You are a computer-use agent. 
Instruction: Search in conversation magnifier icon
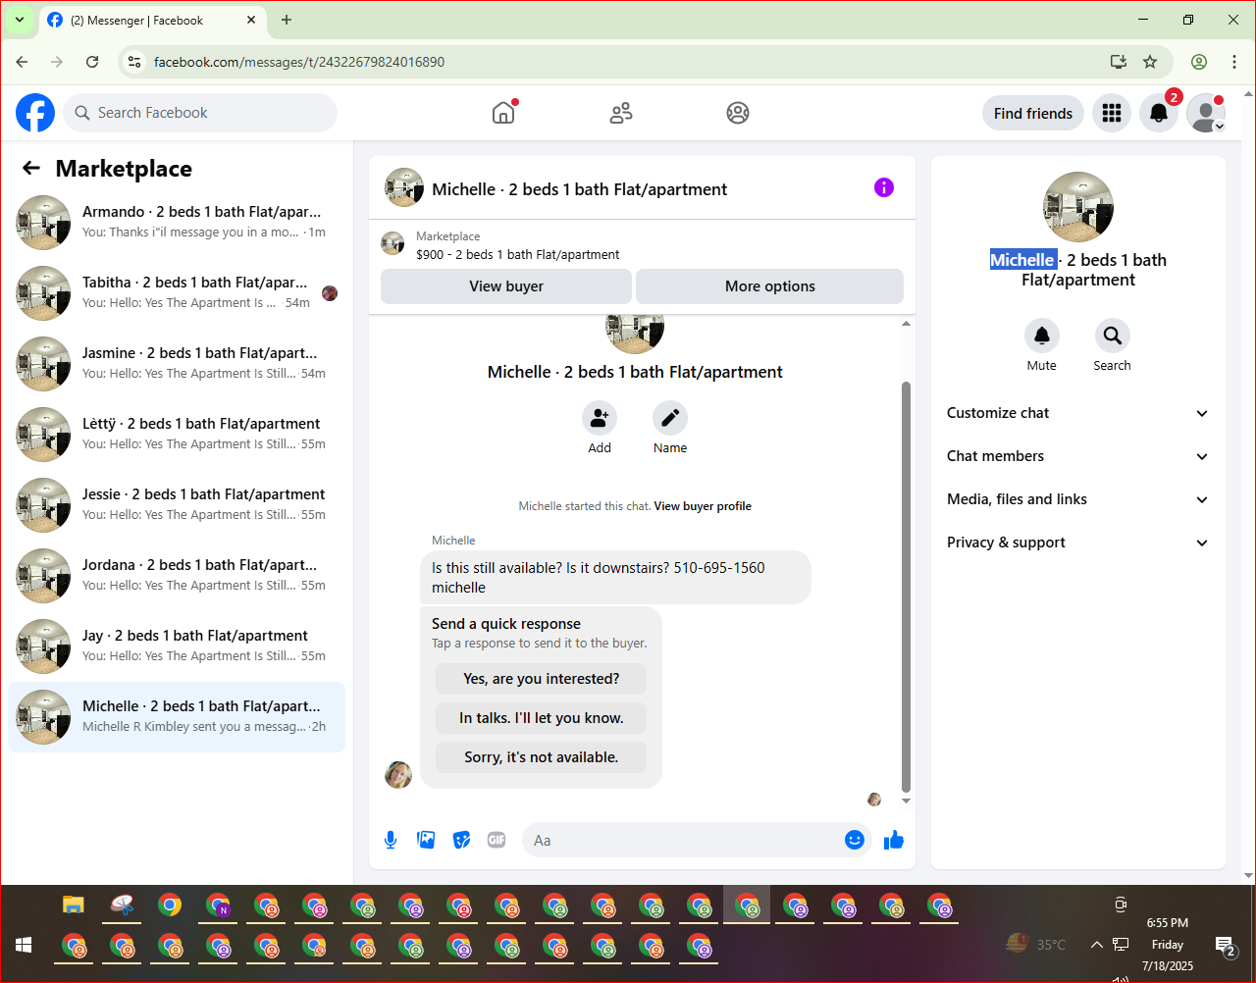click(x=1113, y=336)
